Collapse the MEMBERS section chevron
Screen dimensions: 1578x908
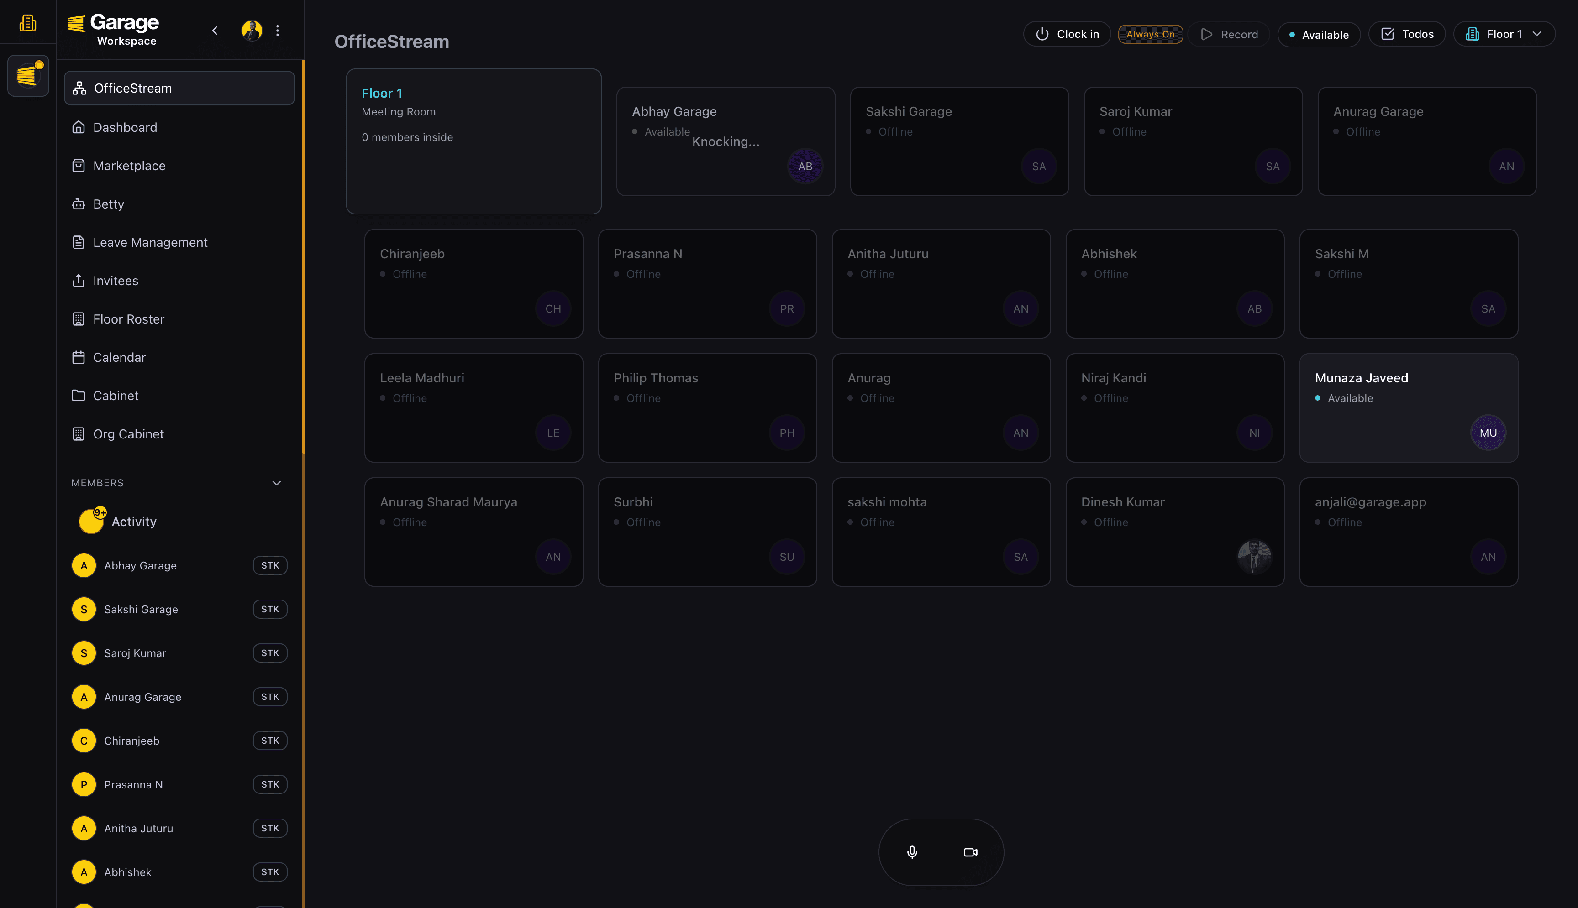[x=276, y=483]
